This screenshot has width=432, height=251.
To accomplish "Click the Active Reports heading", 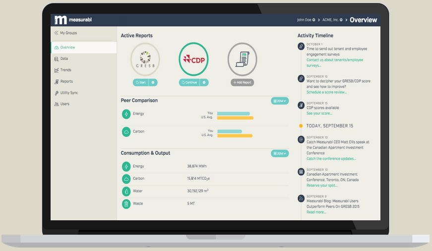I will 137,36.
